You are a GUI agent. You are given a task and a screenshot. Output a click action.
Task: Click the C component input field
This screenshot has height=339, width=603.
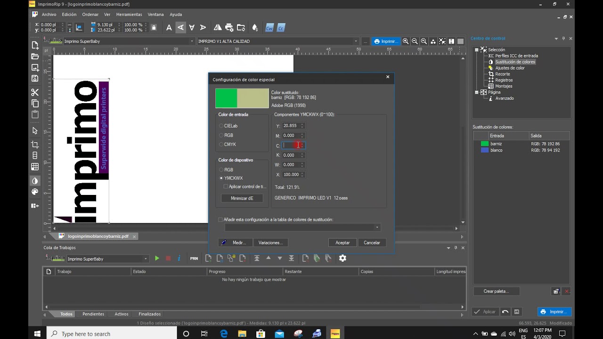coord(293,145)
